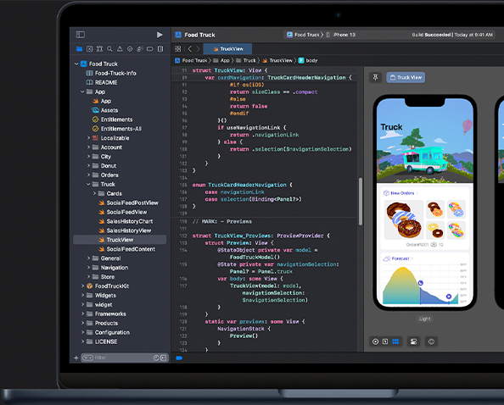Toggle source-controlled files filter
The width and height of the screenshot is (504, 405).
[164, 358]
